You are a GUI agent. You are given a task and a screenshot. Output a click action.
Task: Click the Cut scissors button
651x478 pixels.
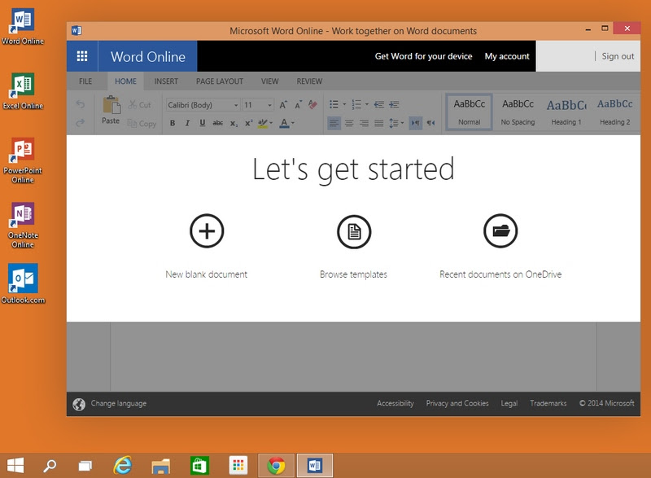point(139,105)
